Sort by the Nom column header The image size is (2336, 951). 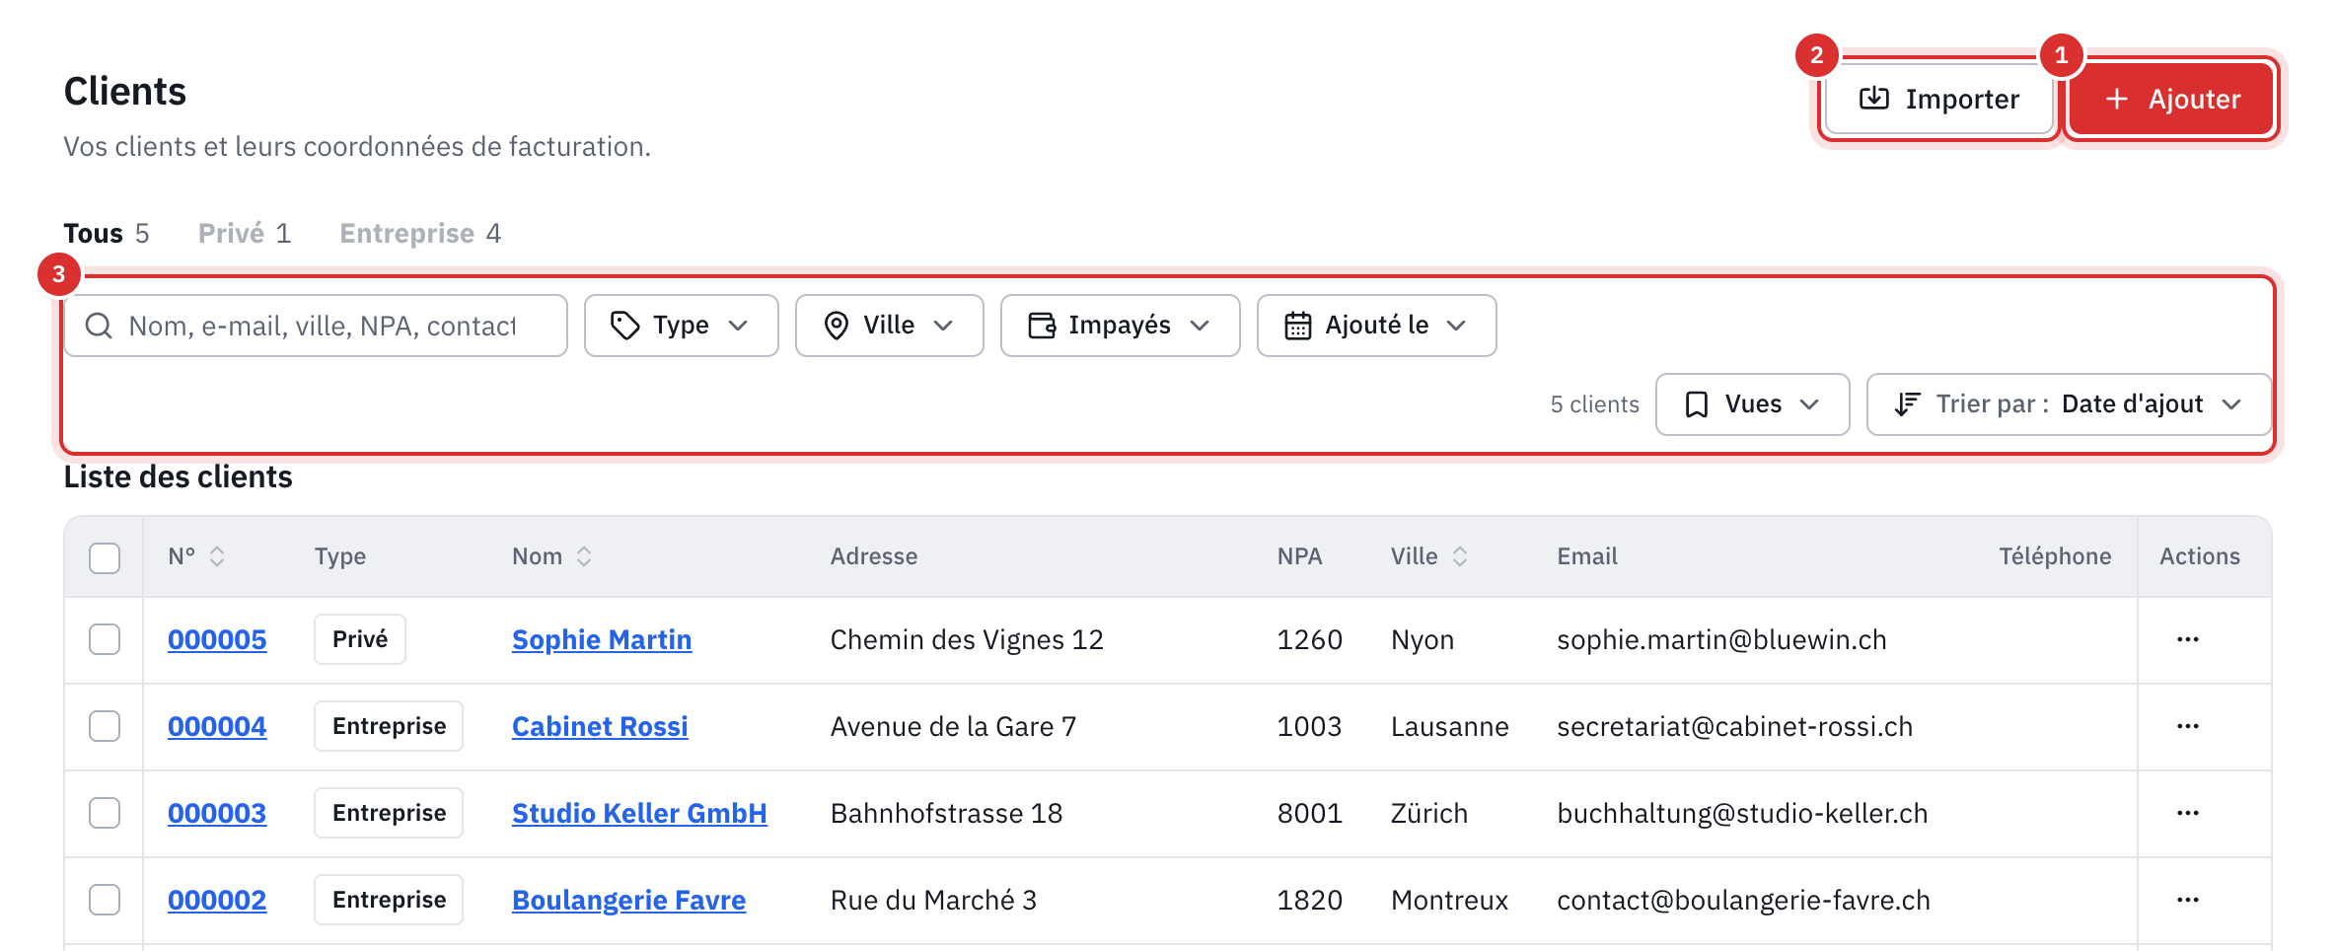tap(551, 556)
